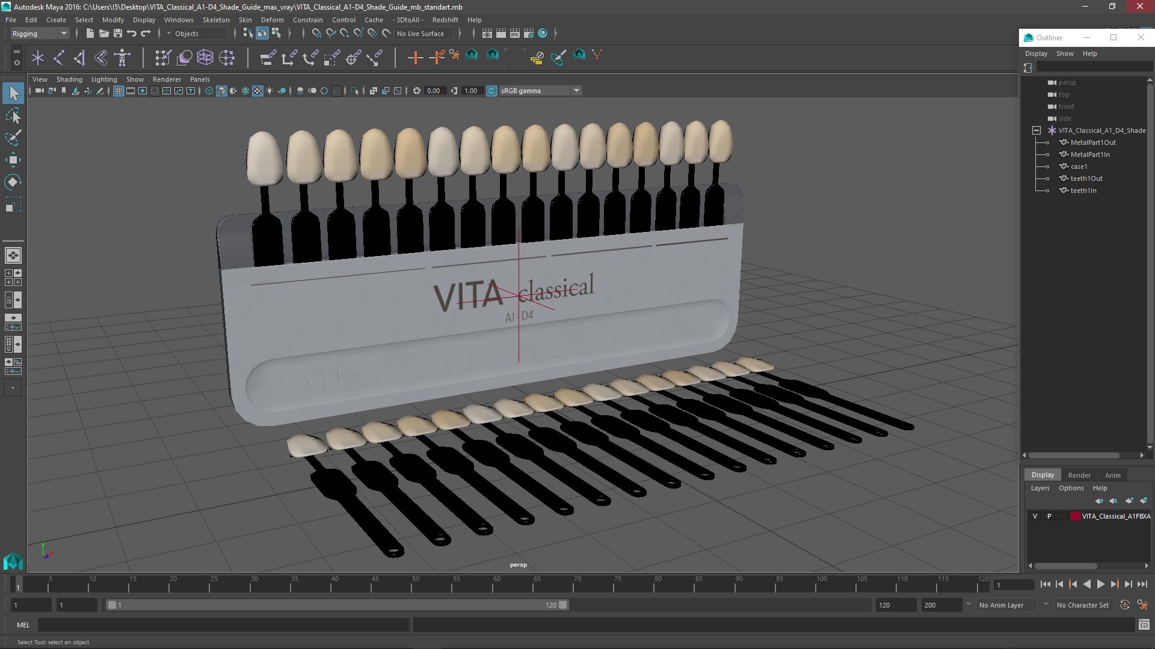Play animation backwards
1155x649 pixels.
[1086, 584]
